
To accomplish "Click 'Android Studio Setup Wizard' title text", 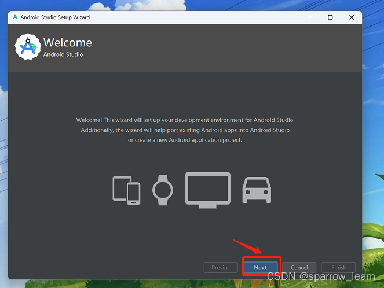I will click(x=55, y=17).
